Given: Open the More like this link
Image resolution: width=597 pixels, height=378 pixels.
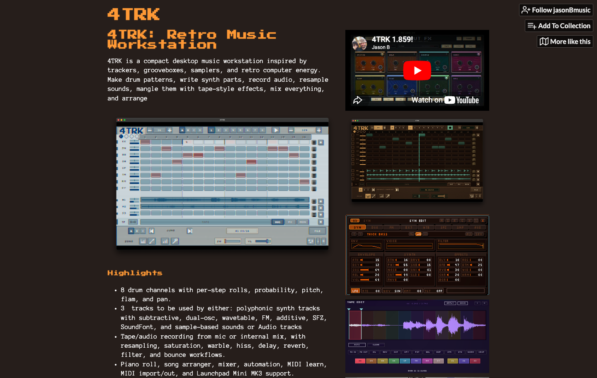Looking at the screenshot, I should (x=565, y=41).
